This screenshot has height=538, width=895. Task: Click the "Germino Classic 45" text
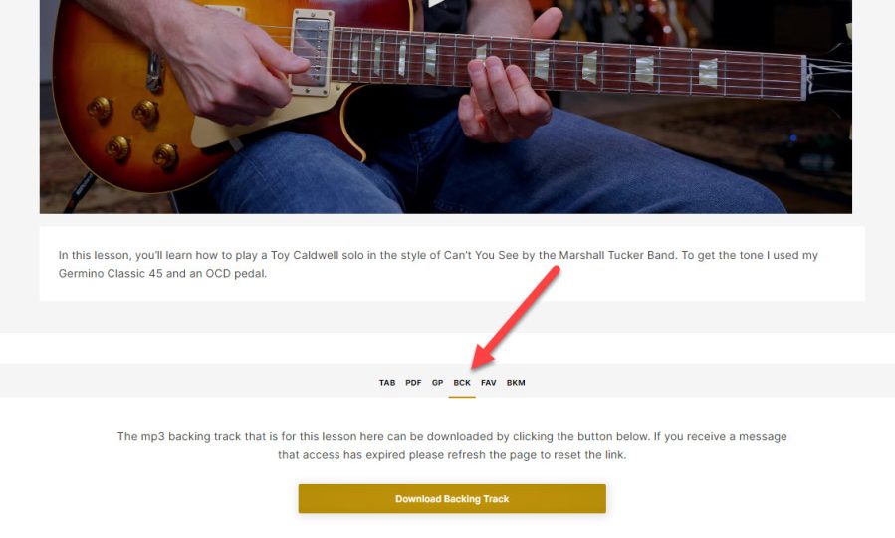(x=111, y=274)
